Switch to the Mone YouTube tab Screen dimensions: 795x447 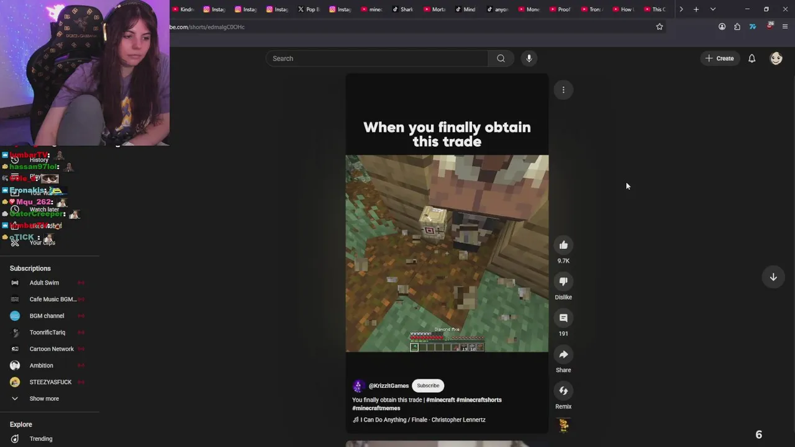(529, 9)
